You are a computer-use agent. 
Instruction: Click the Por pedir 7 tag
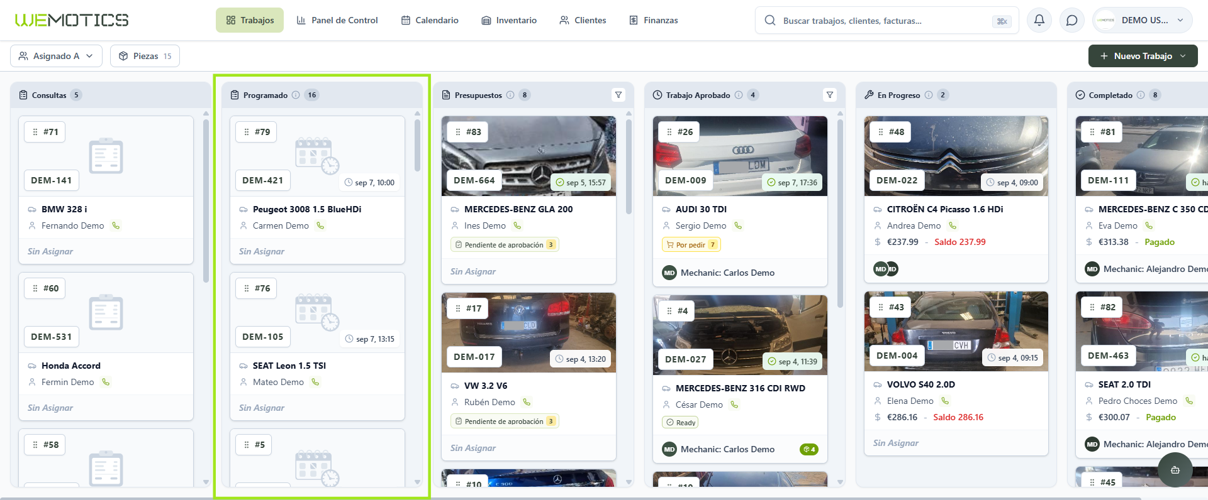tap(691, 245)
